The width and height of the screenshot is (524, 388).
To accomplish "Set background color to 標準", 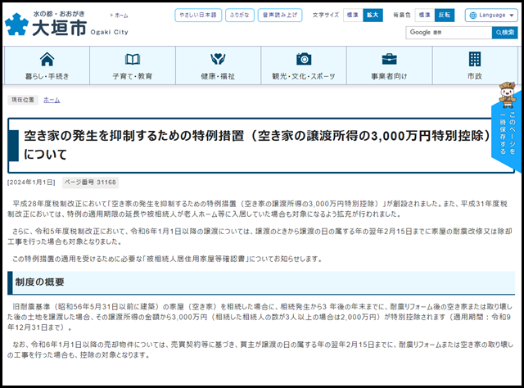I will [x=425, y=15].
